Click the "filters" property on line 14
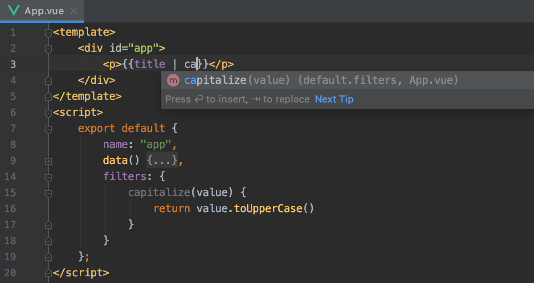Image resolution: width=534 pixels, height=283 pixels. tap(125, 176)
